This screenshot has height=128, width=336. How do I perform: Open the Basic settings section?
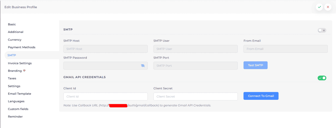coord(12,24)
